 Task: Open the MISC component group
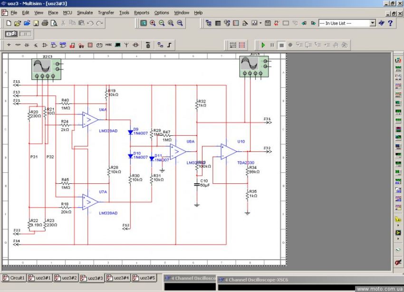[x=108, y=45]
